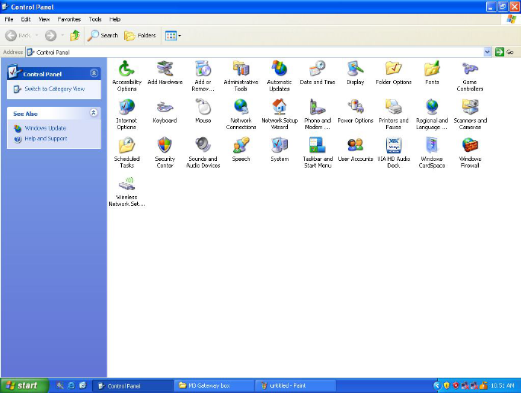521x393 pixels.
Task: Click the Up folder toolbar button
Action: (x=75, y=35)
